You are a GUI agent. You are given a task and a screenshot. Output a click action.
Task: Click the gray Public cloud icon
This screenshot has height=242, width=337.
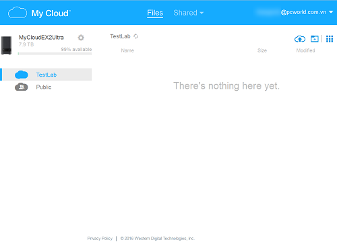click(22, 87)
